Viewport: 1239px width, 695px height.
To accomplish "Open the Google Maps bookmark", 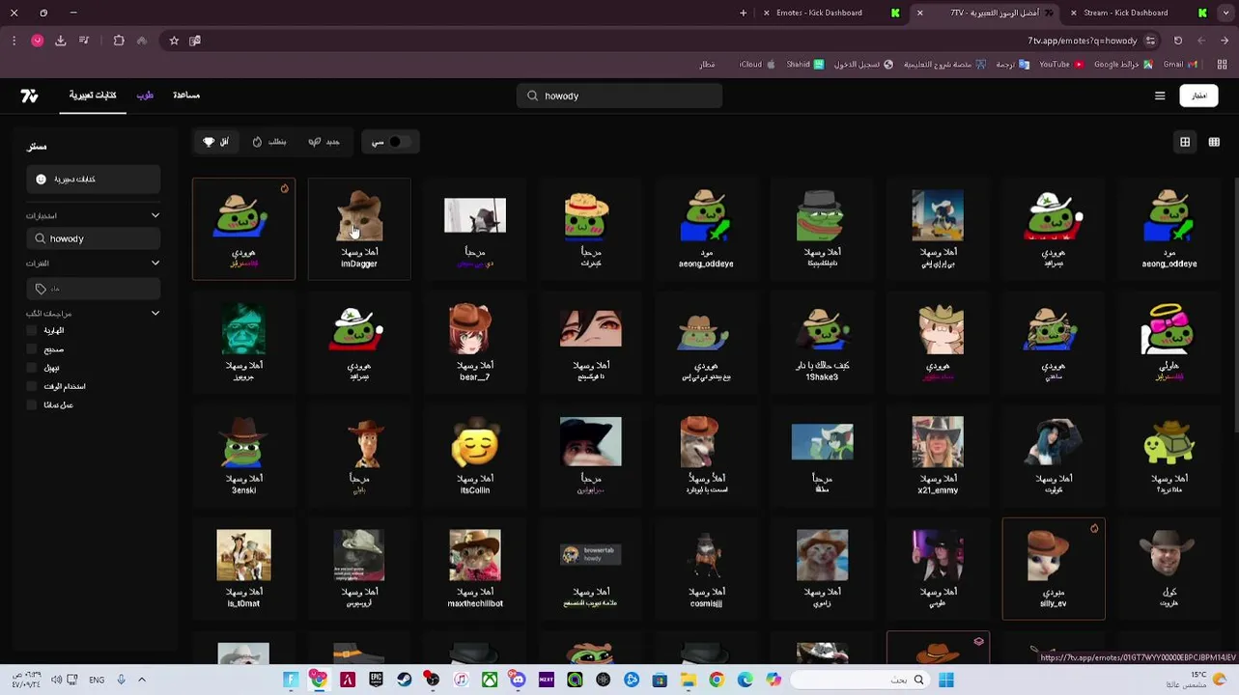I will coord(1122,65).
